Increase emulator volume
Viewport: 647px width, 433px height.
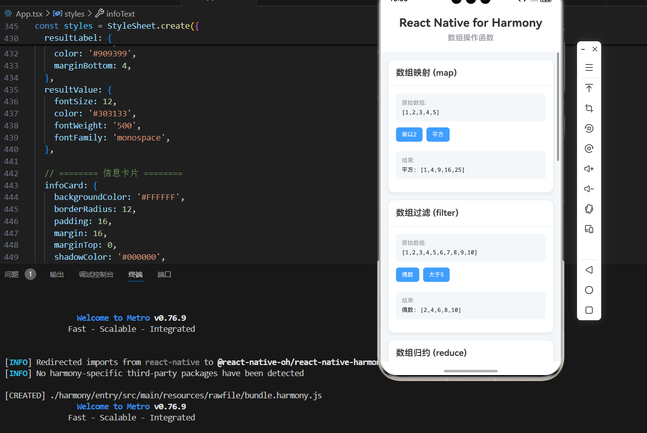tap(589, 169)
